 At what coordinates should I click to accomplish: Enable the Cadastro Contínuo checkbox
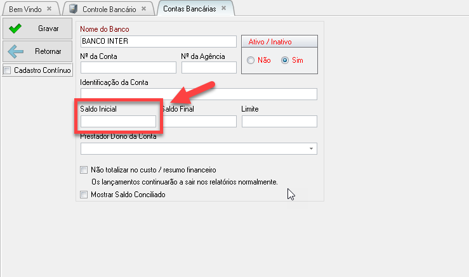8,70
